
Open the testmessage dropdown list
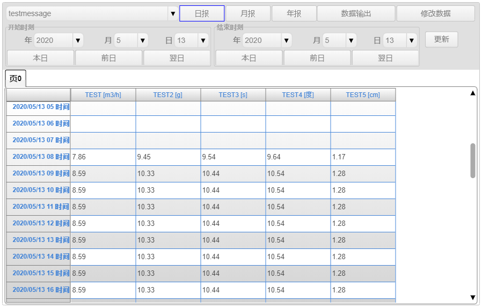click(x=172, y=13)
